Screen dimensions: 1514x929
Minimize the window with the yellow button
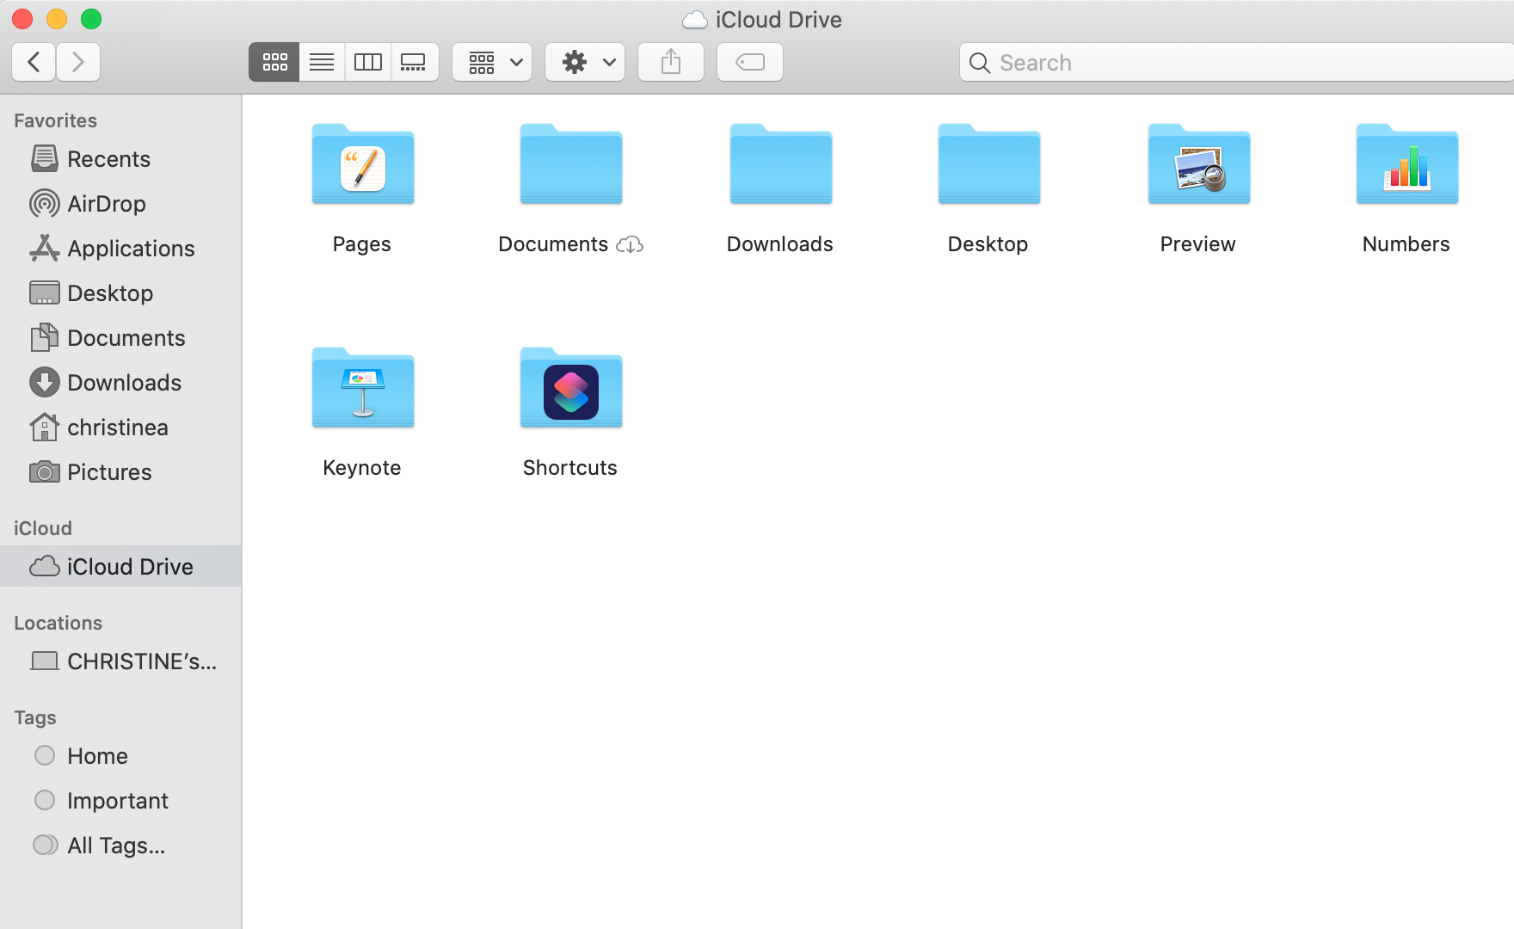[57, 19]
